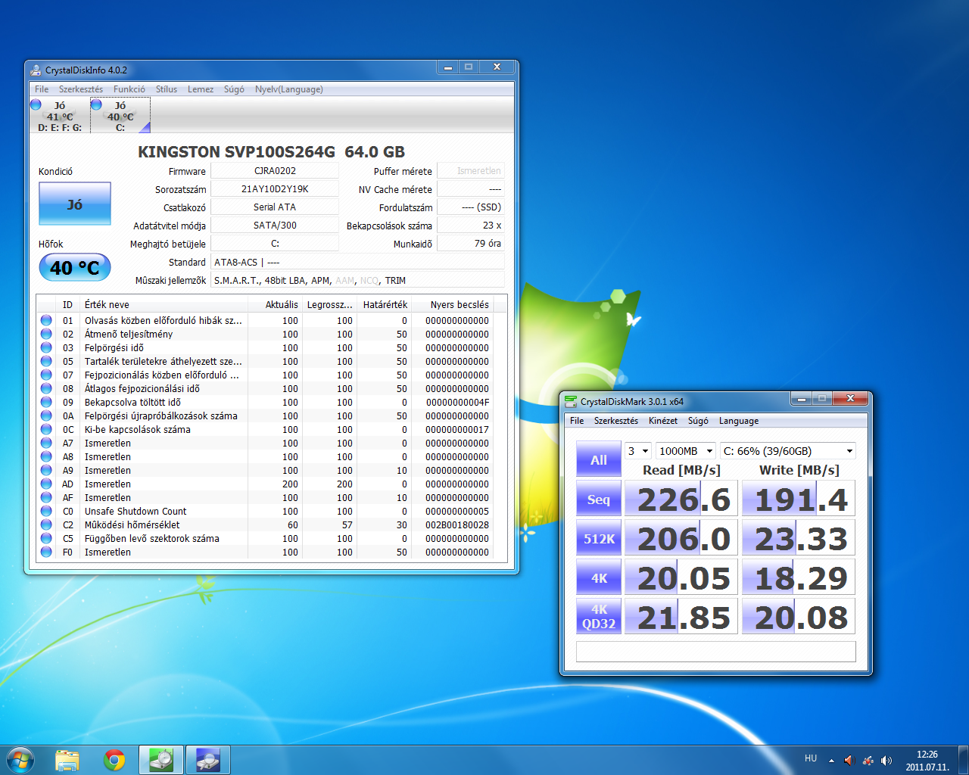969x775 pixels.
Task: Click status icon for attribute AF
Action: point(47,497)
